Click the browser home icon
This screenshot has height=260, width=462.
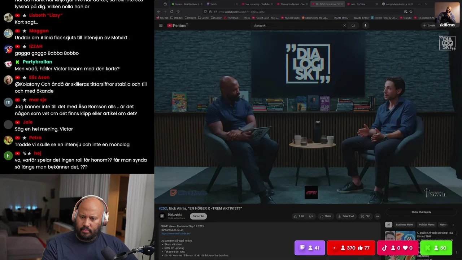[x=178, y=12]
